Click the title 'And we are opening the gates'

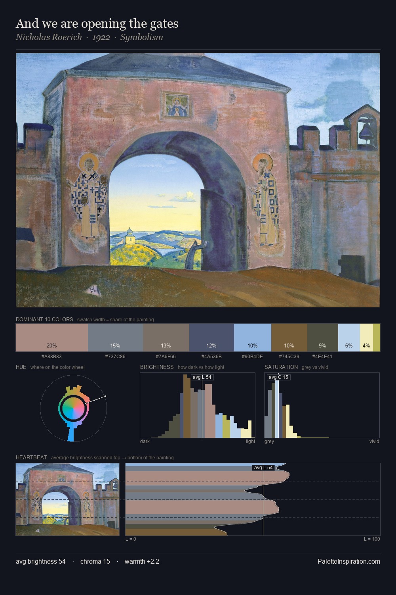coord(97,24)
